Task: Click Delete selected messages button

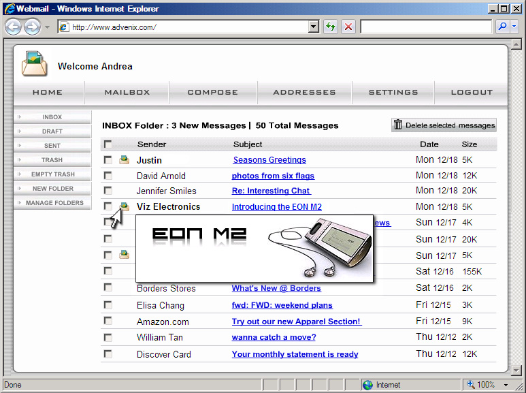Action: coord(444,125)
